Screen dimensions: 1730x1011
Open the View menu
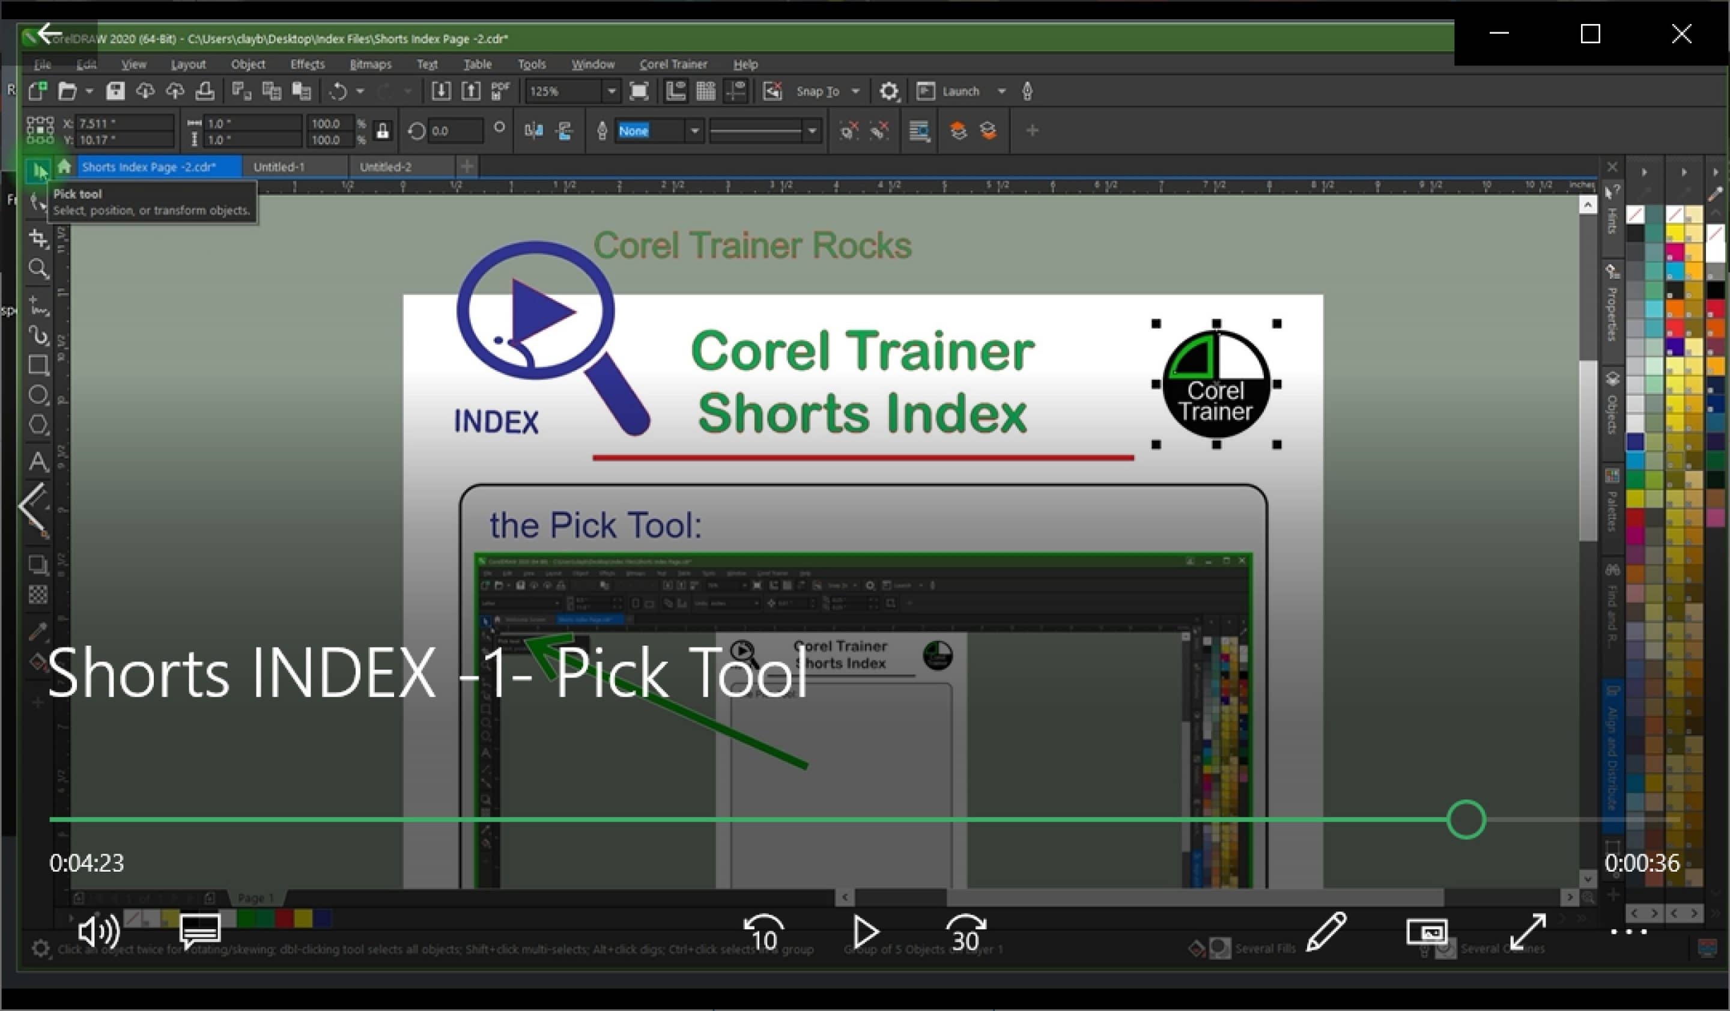133,64
